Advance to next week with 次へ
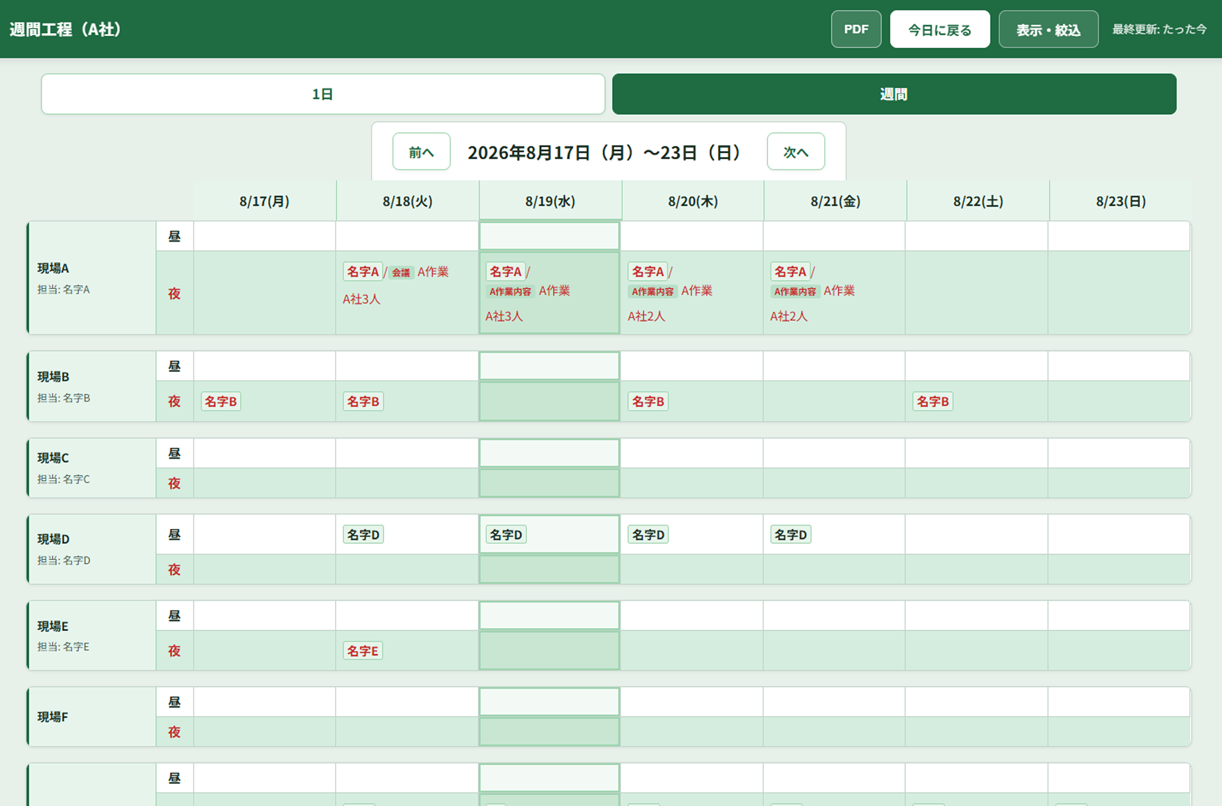 [796, 152]
